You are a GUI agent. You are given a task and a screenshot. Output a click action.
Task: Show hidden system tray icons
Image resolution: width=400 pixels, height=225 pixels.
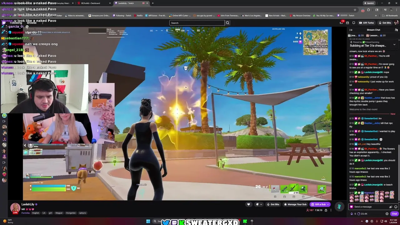click(x=362, y=221)
